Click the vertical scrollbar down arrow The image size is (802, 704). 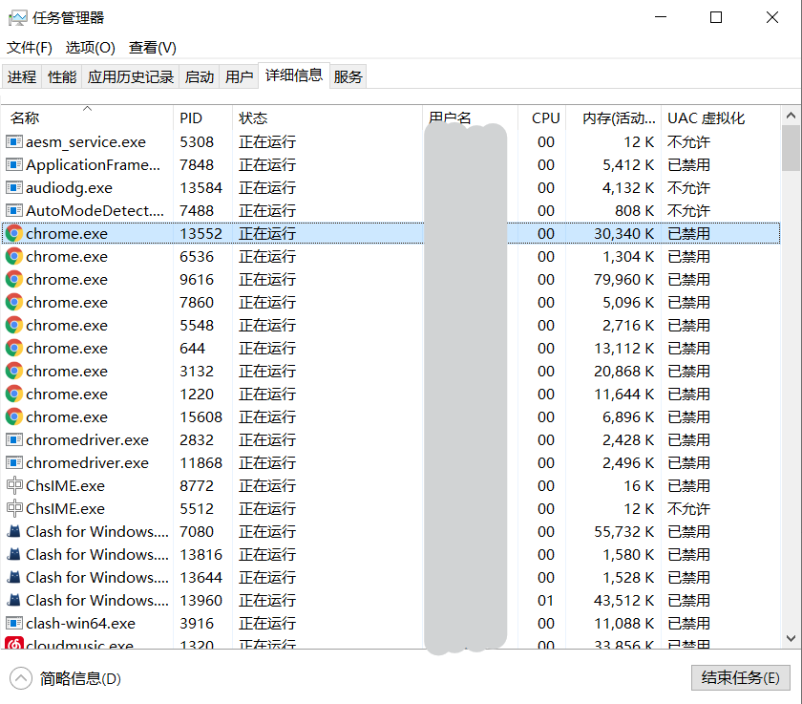791,637
